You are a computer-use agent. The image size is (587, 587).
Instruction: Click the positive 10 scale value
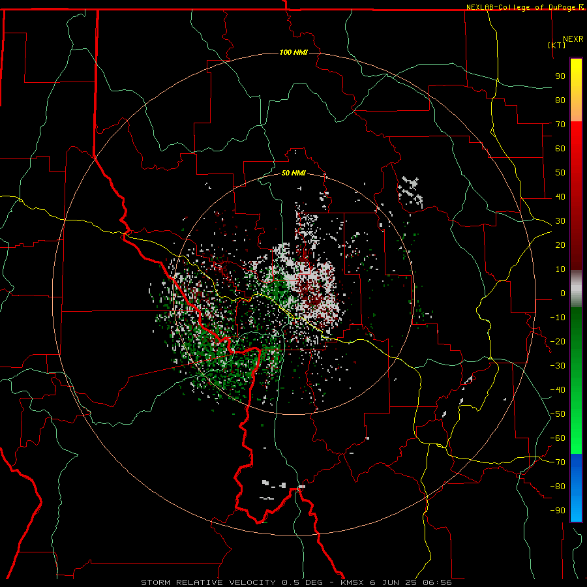[560, 269]
